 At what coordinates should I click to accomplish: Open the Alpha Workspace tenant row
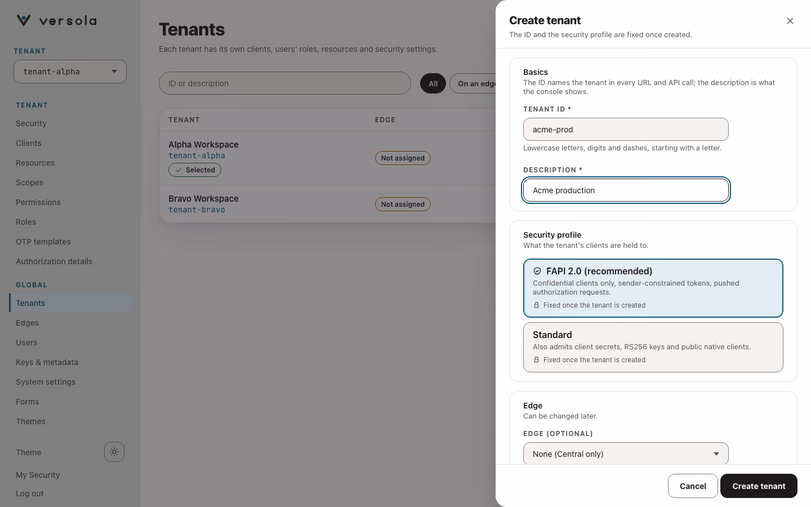(328, 158)
